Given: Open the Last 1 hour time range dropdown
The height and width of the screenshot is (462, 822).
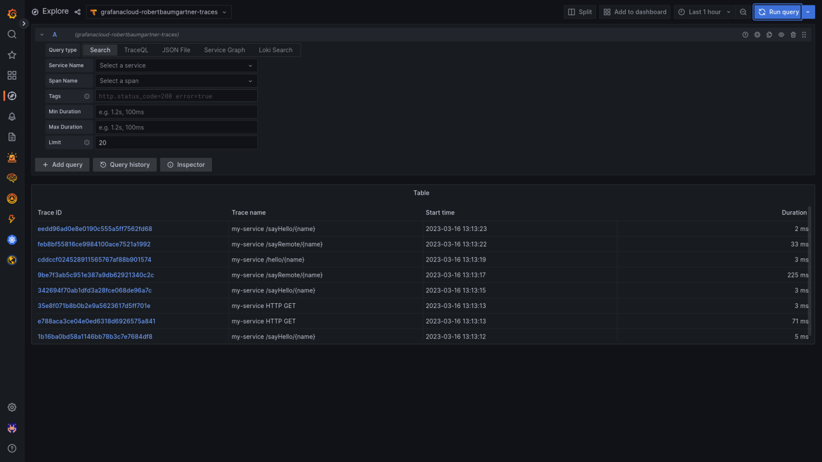Looking at the screenshot, I should click(704, 11).
